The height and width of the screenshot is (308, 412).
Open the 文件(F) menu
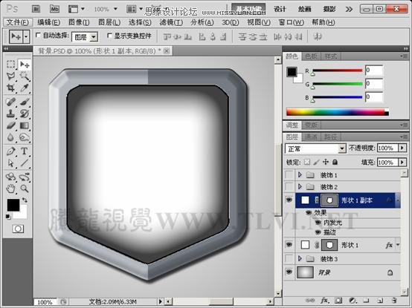pyautogui.click(x=17, y=22)
